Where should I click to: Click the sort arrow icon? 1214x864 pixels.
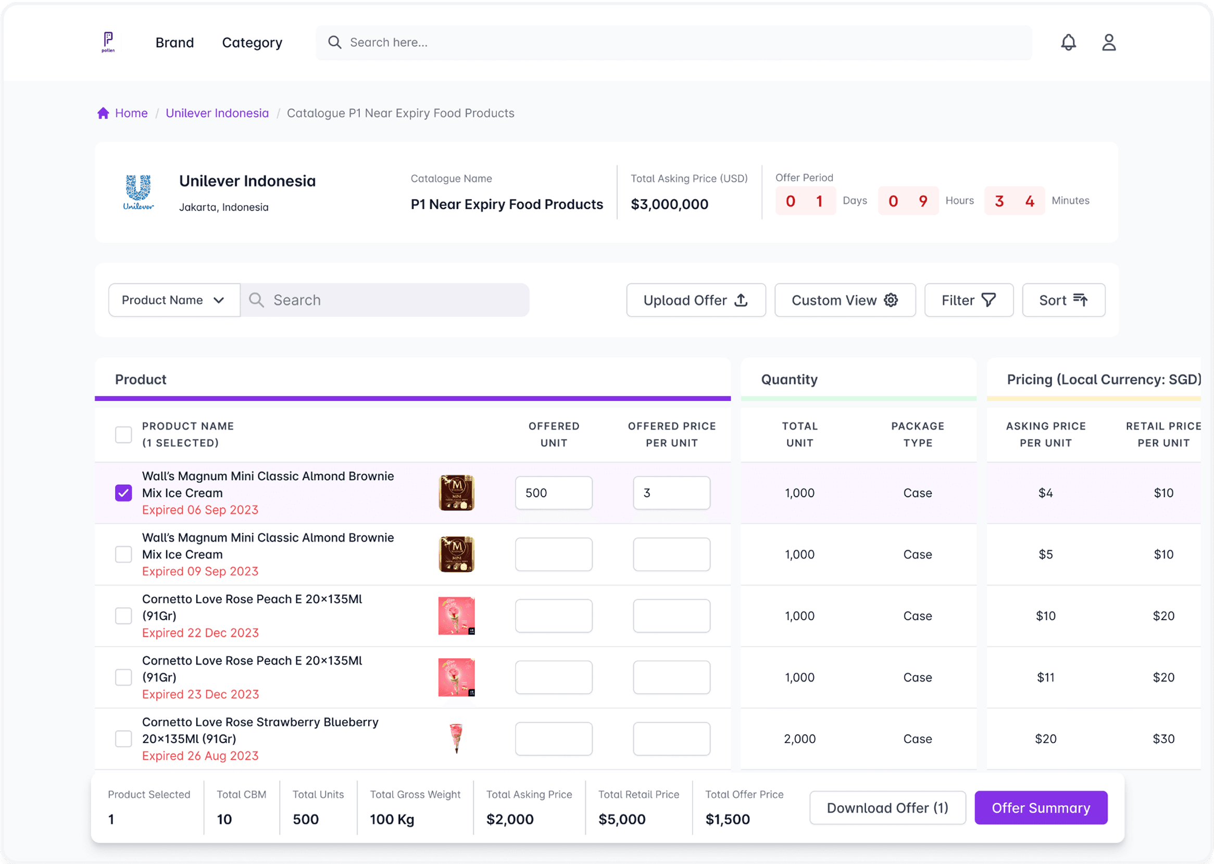(x=1081, y=300)
